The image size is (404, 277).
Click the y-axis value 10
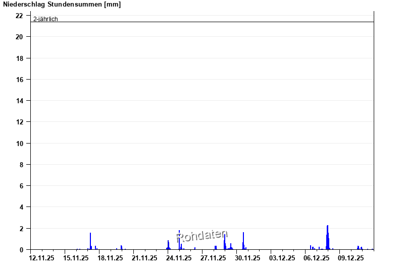point(19,144)
